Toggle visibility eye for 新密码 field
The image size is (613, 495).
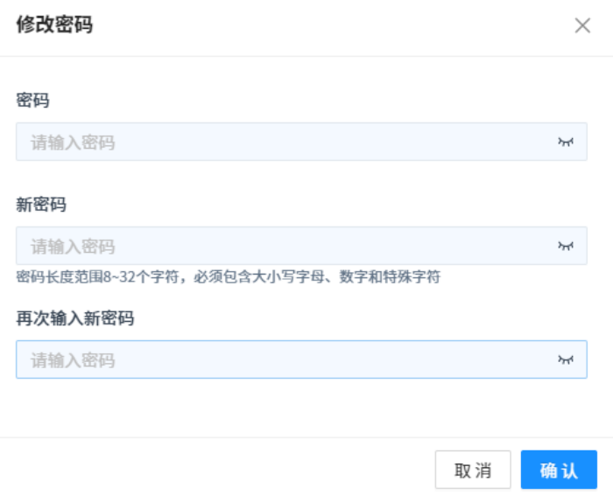[566, 247]
